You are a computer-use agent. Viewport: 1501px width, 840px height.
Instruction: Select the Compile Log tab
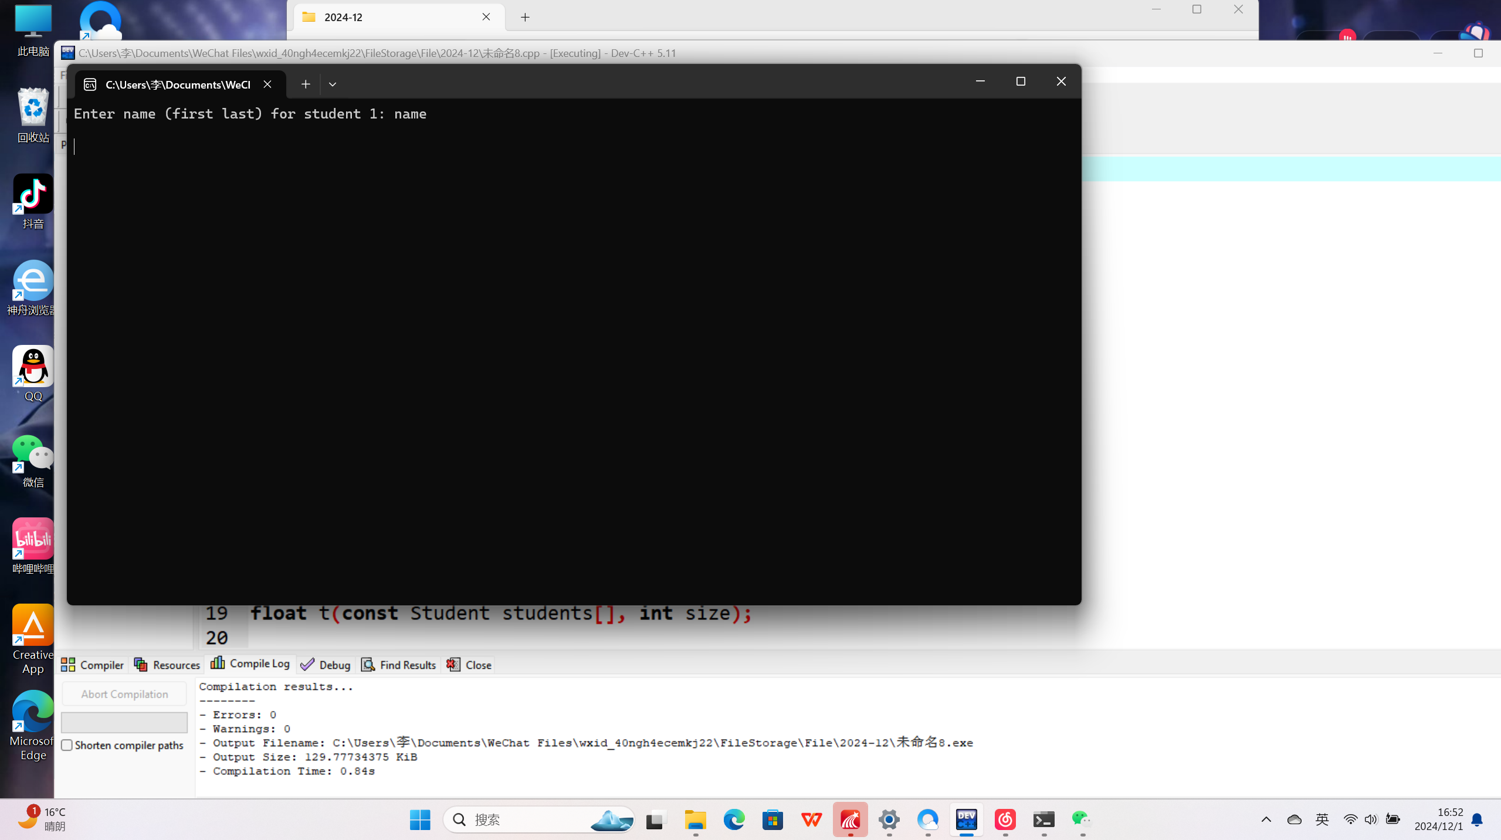250,663
